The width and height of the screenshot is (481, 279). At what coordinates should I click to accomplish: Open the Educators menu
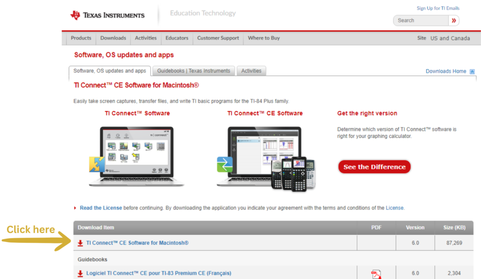(x=177, y=38)
